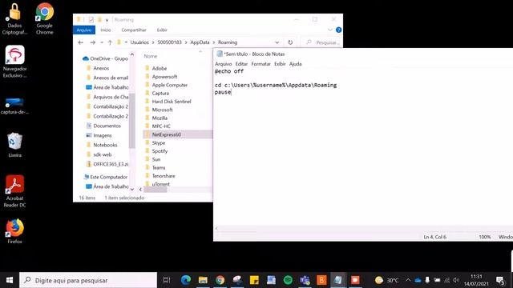Open the Firefox desktop shortcut
Image resolution: width=513 pixels, height=288 pixels.
14,231
